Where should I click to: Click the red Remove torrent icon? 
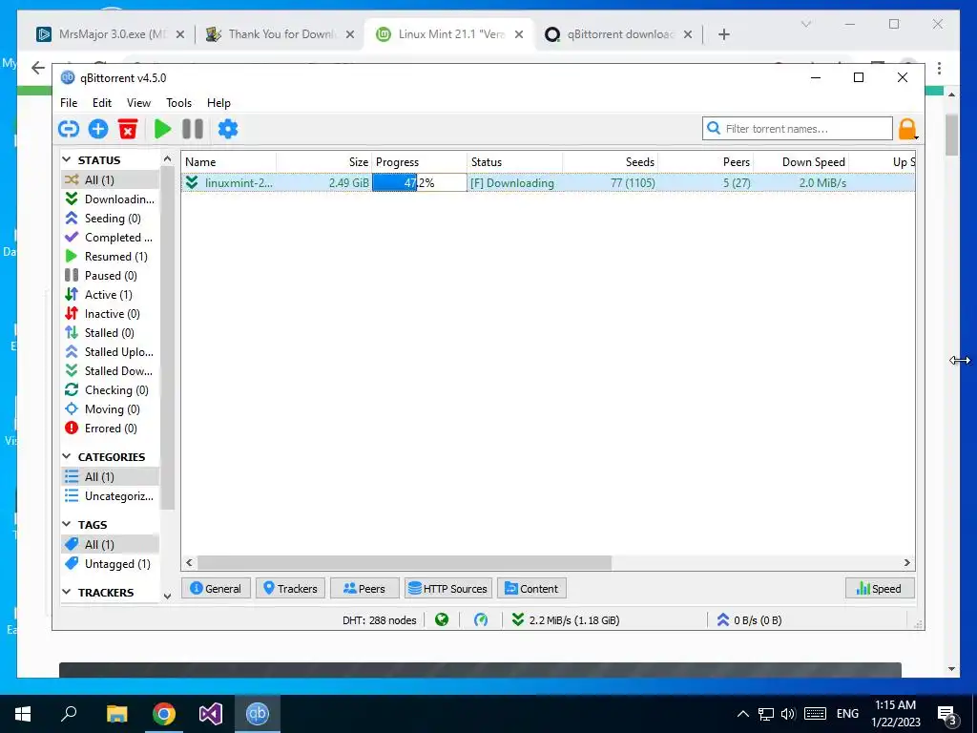click(128, 129)
